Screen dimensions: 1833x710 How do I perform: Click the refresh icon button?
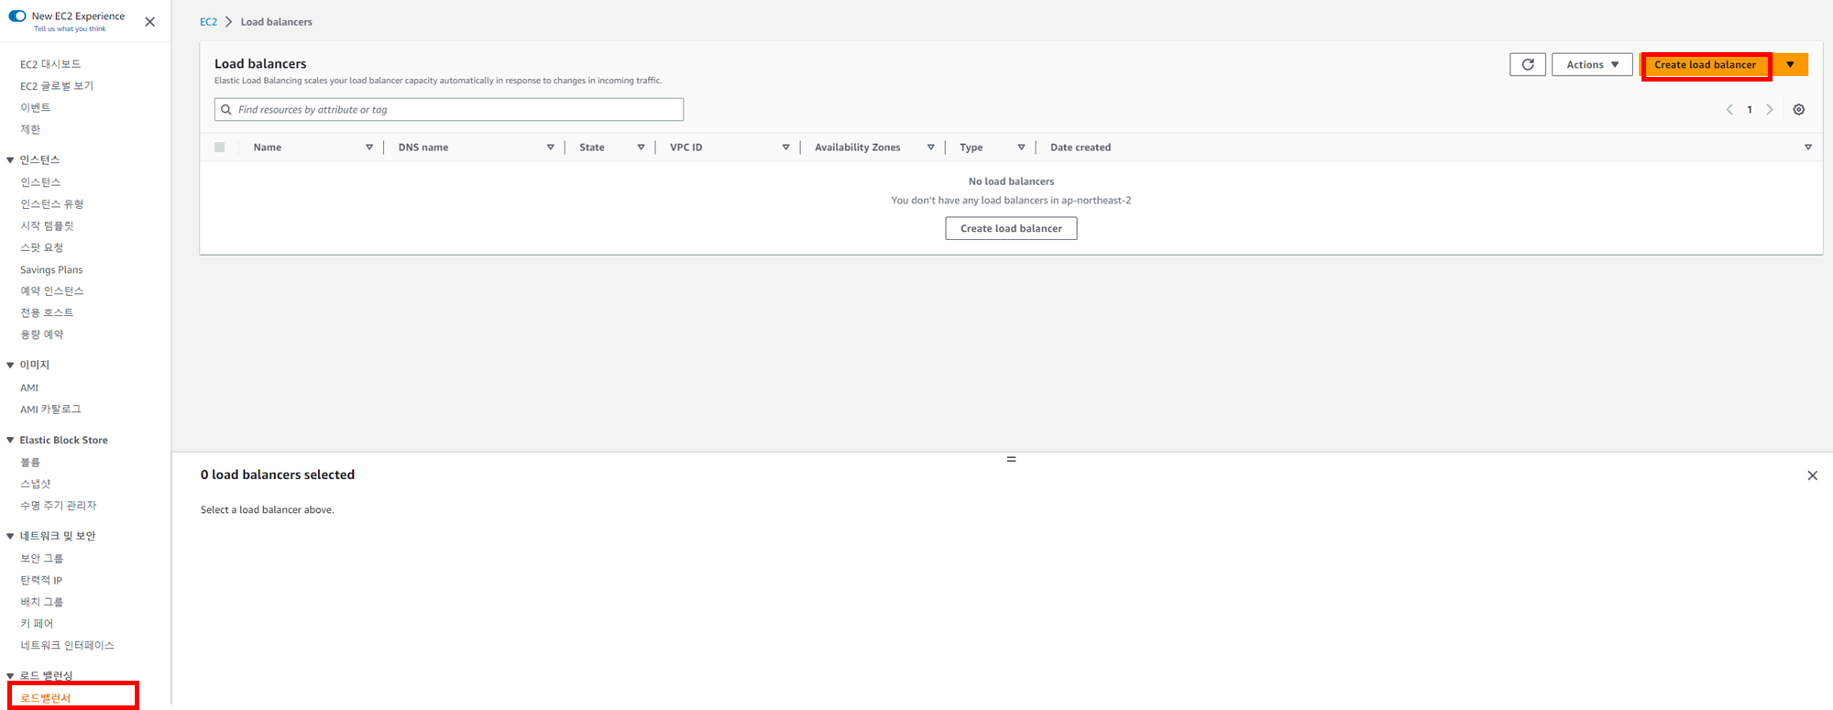pyautogui.click(x=1528, y=65)
